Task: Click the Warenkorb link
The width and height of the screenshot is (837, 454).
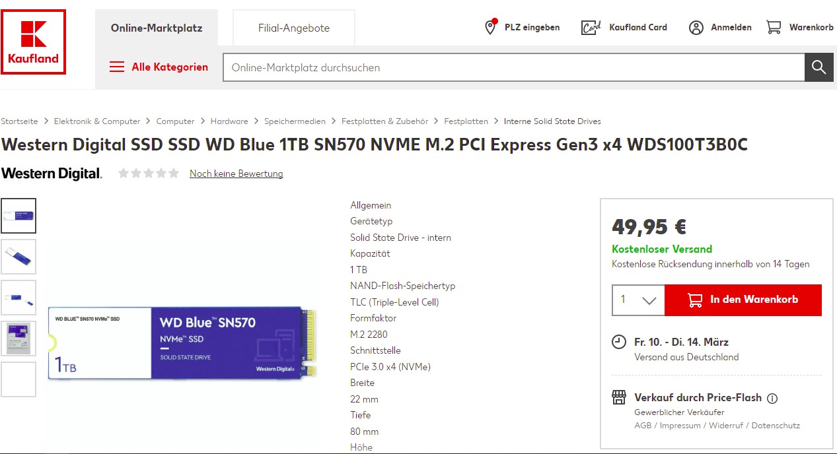Action: click(811, 28)
